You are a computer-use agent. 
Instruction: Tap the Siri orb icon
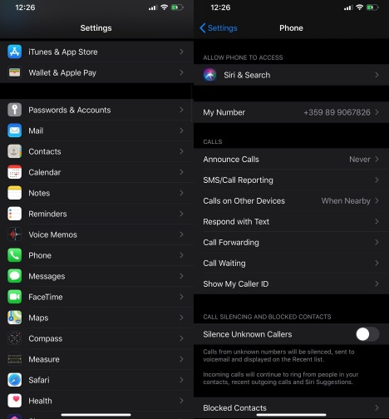[209, 75]
